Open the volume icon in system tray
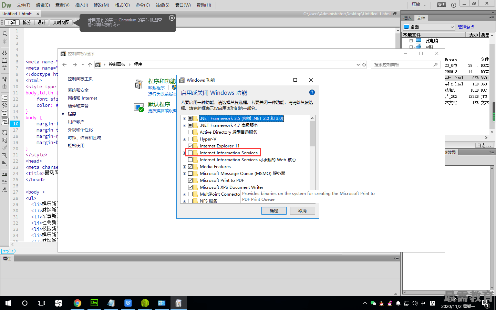 tap(415, 303)
